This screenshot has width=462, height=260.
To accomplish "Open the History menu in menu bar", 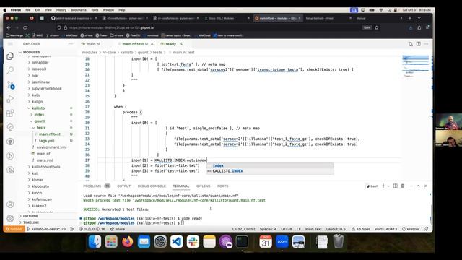I will 61,10.
